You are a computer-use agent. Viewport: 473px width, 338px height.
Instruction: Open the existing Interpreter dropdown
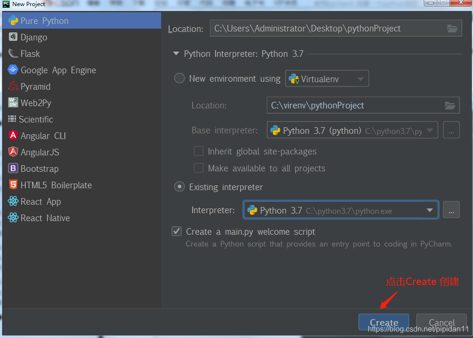point(341,210)
